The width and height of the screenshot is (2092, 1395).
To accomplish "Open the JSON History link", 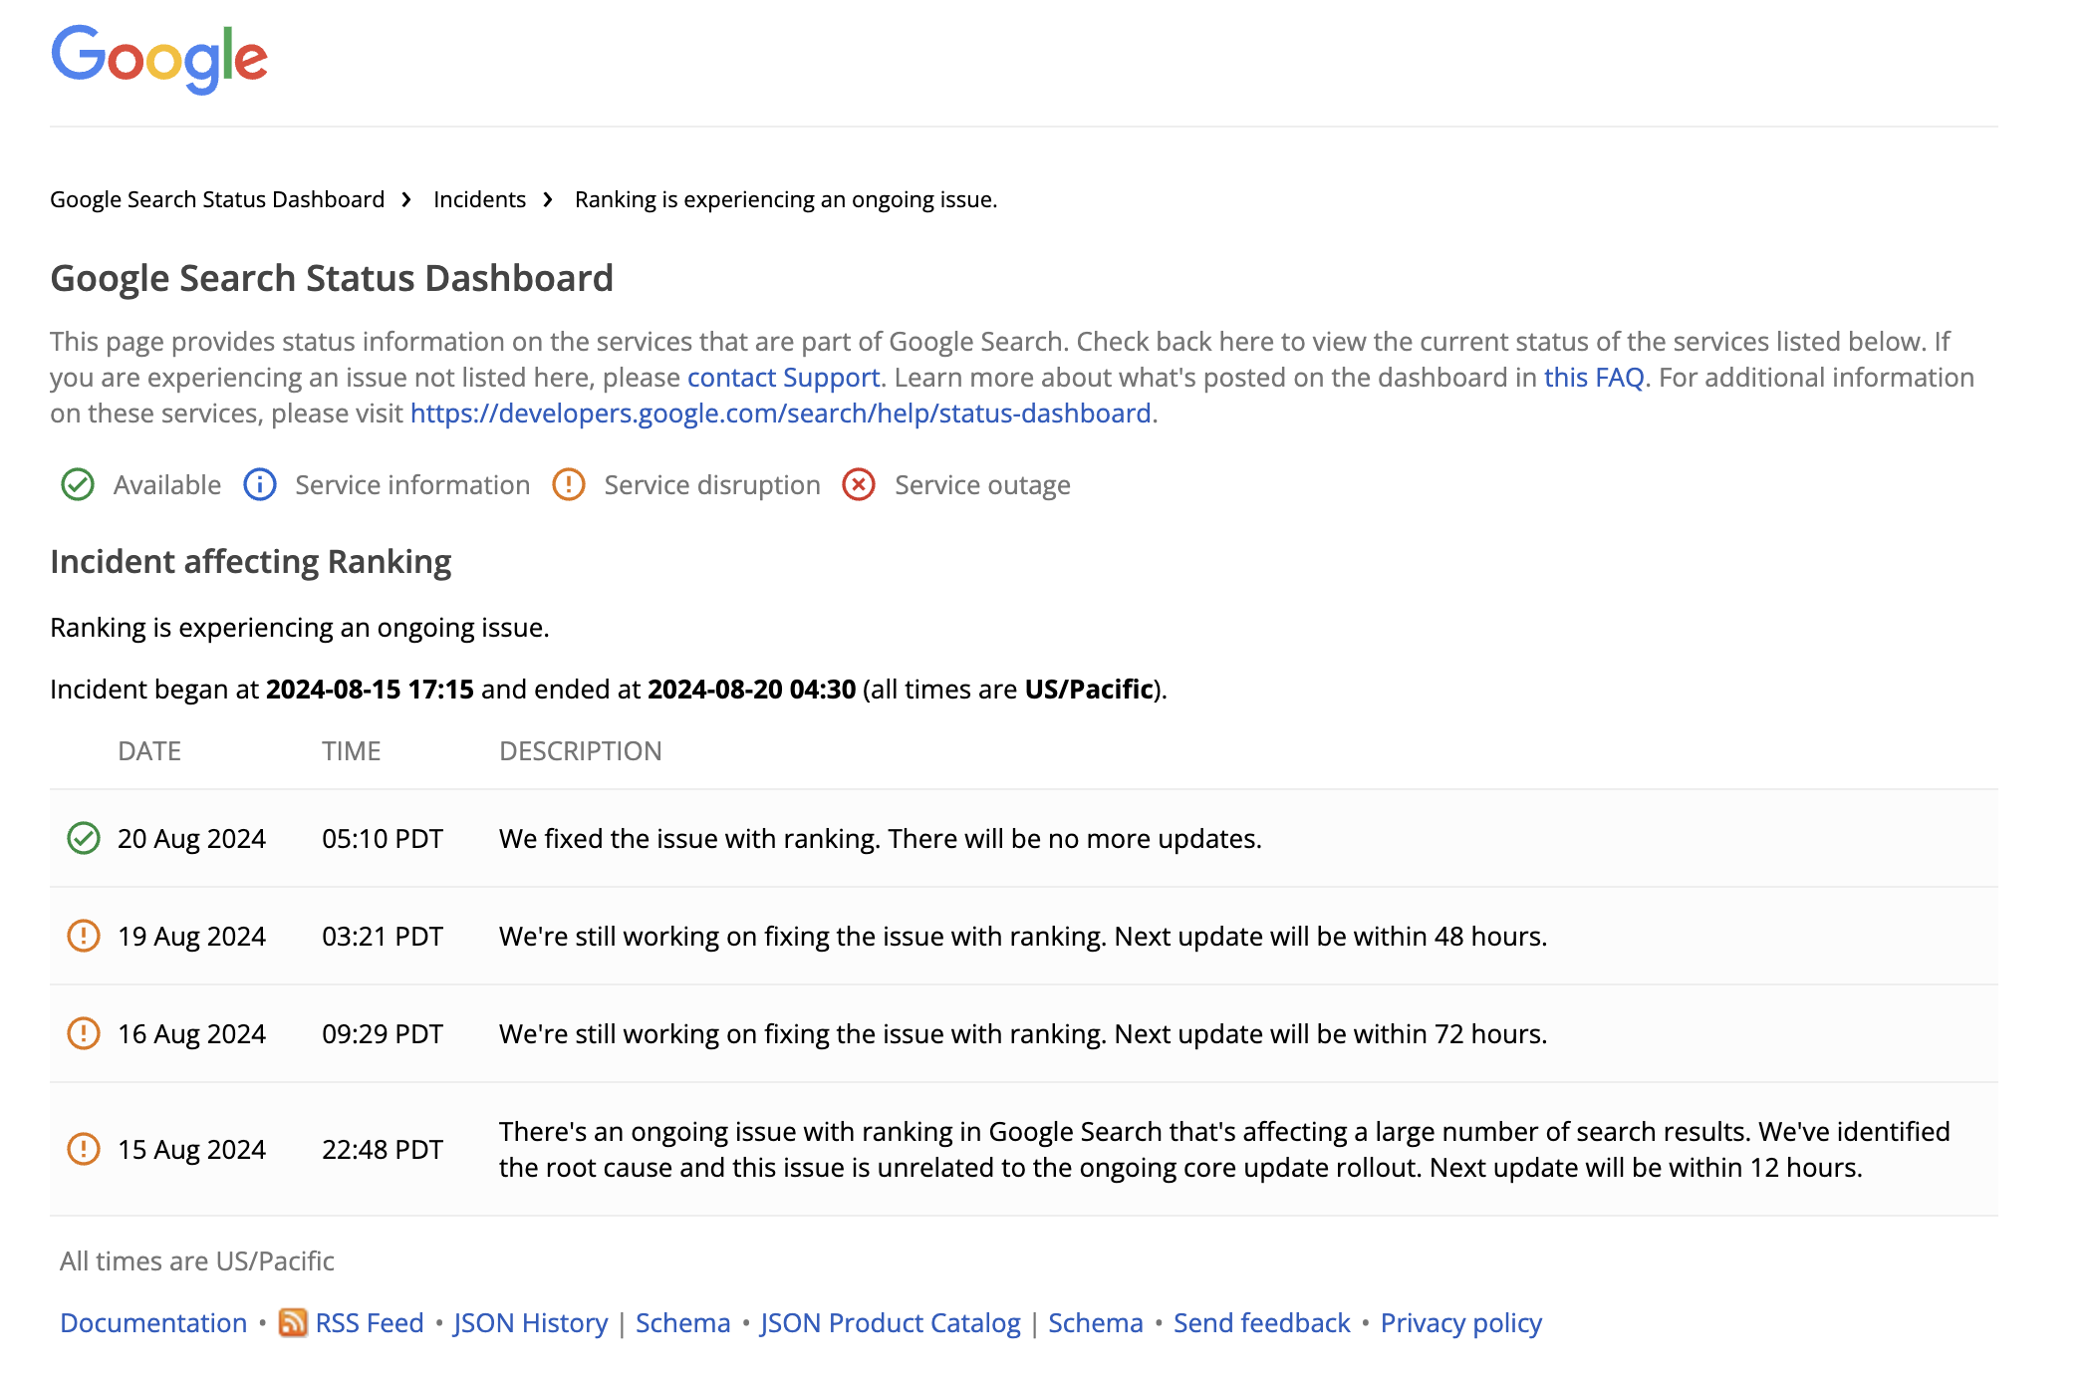I will (530, 1323).
